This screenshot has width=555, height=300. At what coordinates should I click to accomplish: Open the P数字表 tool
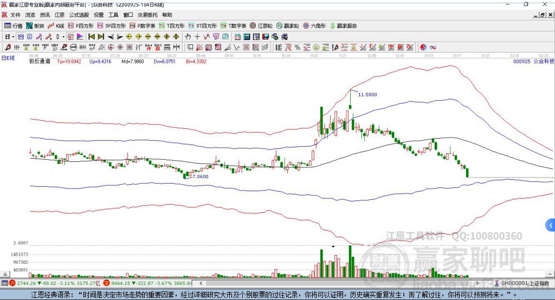point(143,26)
